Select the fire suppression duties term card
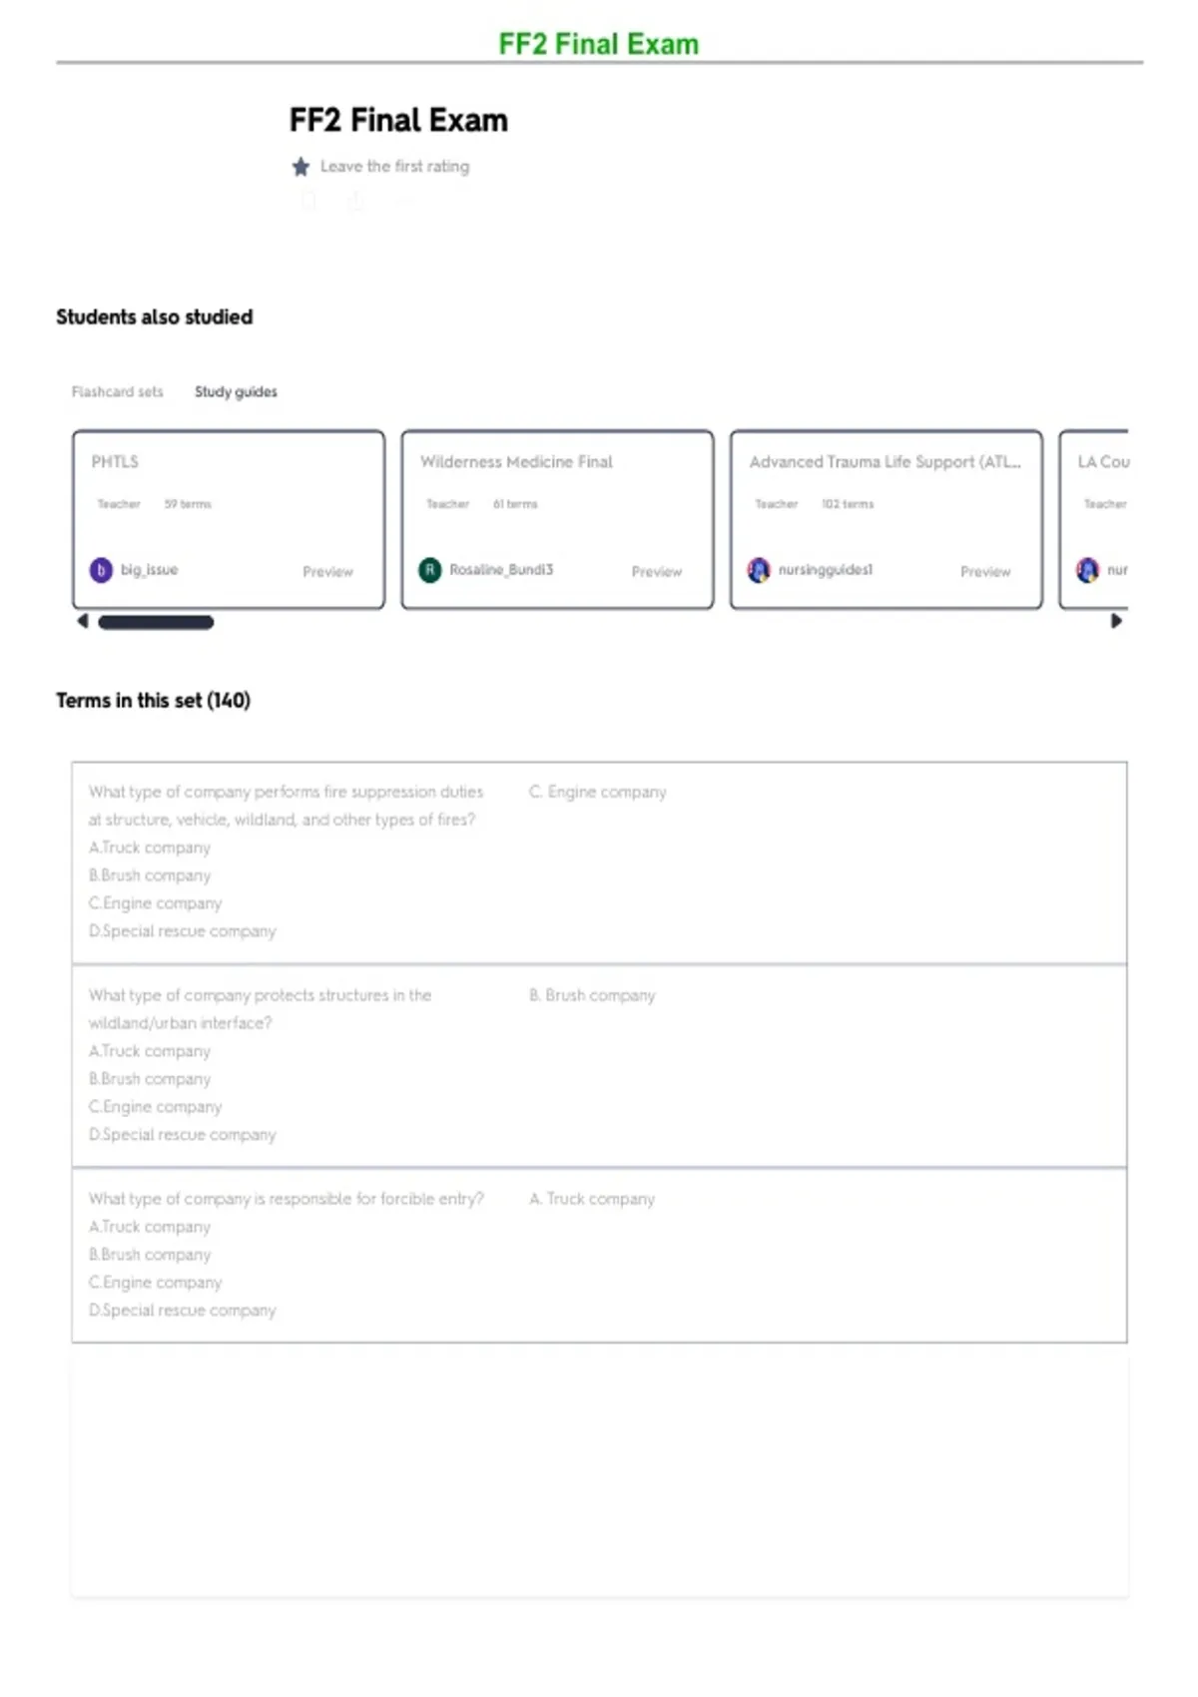 tap(599, 863)
